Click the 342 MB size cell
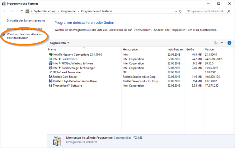Viewport: 235px width, 148px height. point(197,63)
